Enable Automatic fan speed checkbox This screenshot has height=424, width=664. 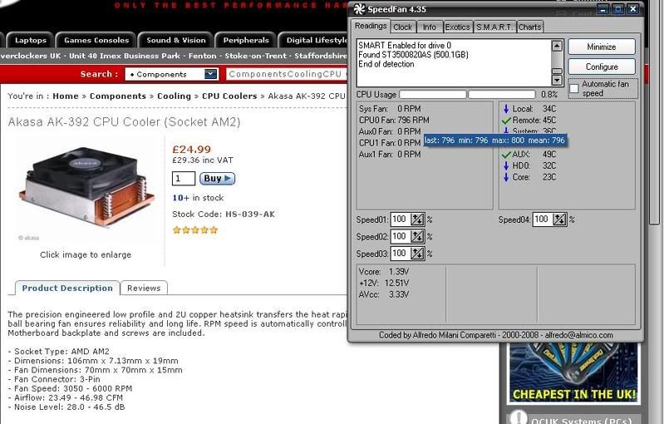(574, 88)
